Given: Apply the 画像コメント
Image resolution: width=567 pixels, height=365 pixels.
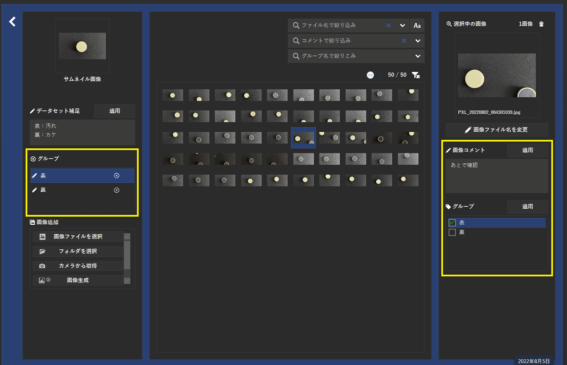Looking at the screenshot, I should 527,150.
